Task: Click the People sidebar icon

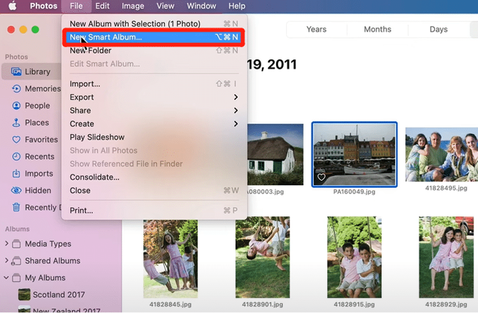Action: tap(16, 106)
